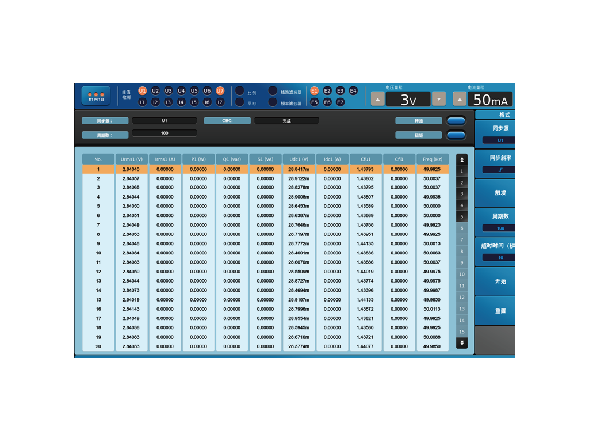Toggle the 转速 blue switch

pyautogui.click(x=456, y=121)
